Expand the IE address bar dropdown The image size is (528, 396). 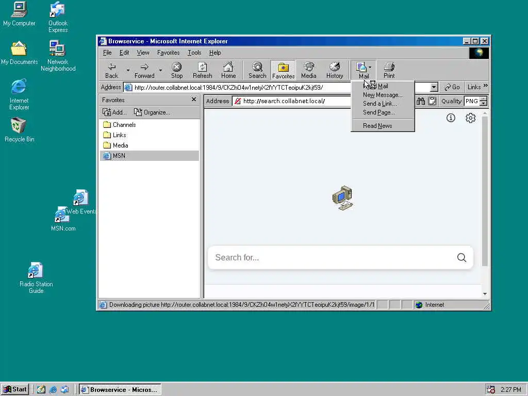(x=434, y=87)
